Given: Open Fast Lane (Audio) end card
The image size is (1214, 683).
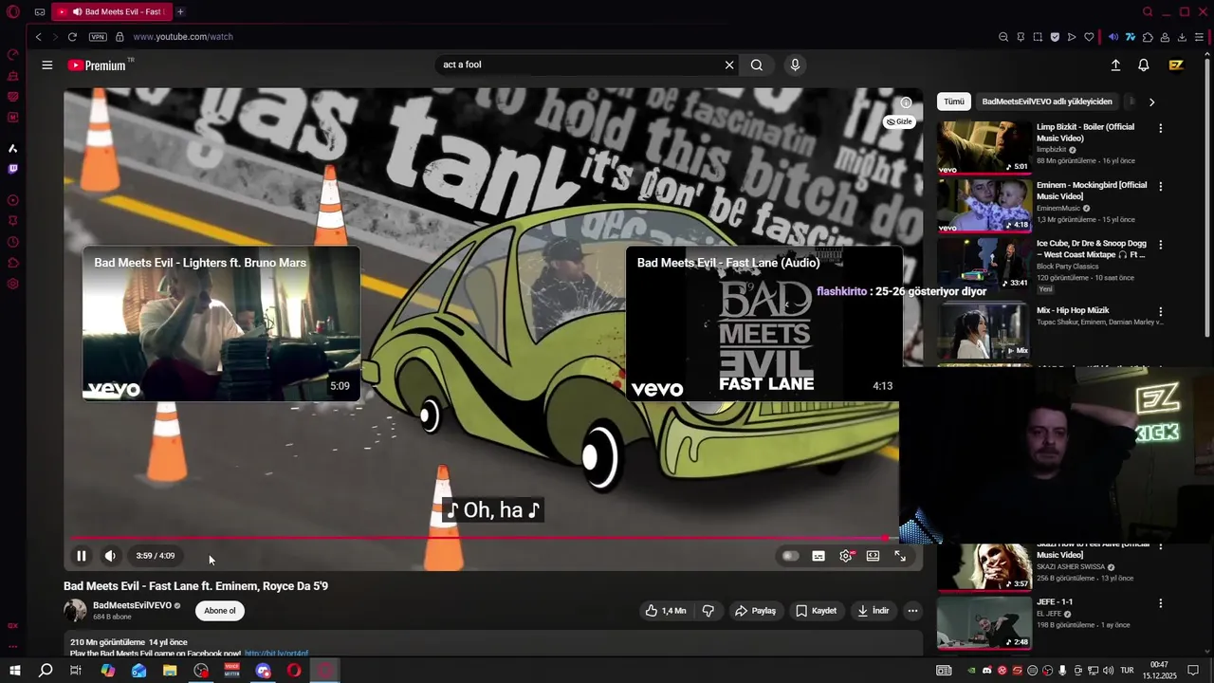Looking at the screenshot, I should 763,323.
